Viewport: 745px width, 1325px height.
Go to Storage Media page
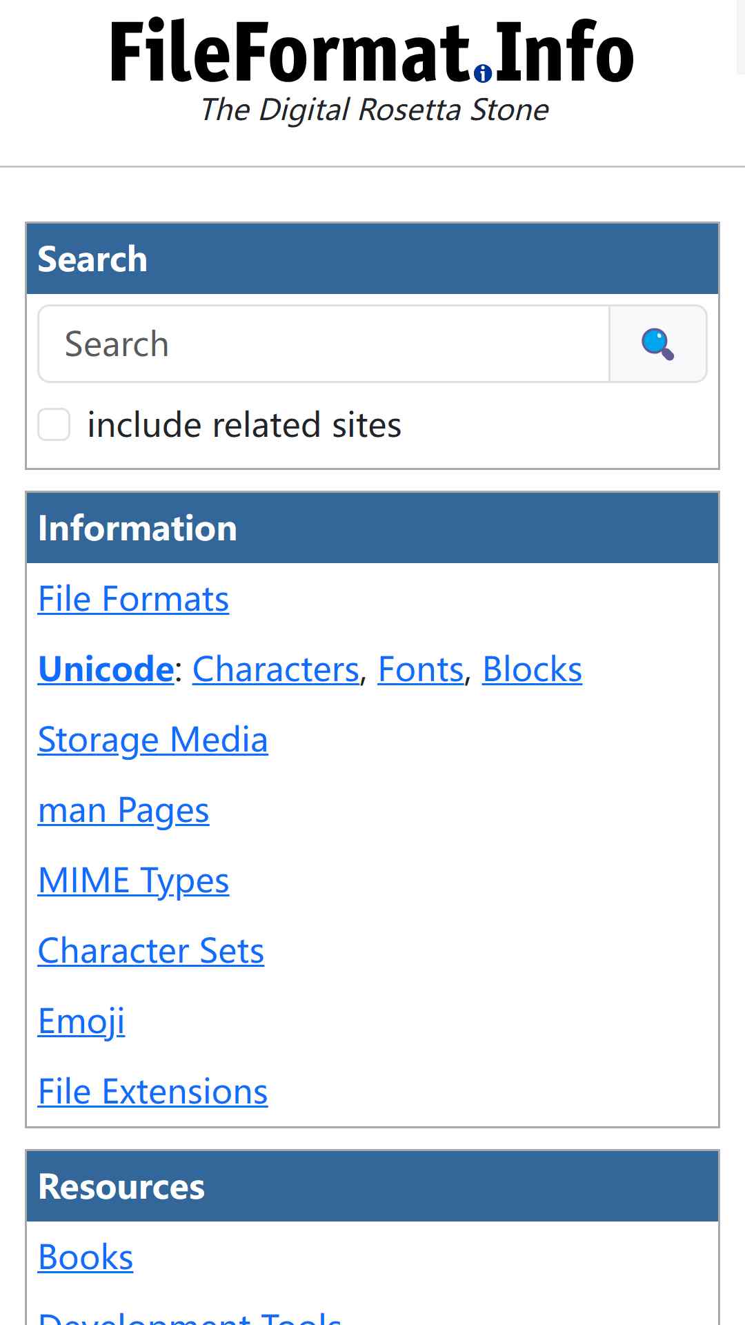point(152,740)
